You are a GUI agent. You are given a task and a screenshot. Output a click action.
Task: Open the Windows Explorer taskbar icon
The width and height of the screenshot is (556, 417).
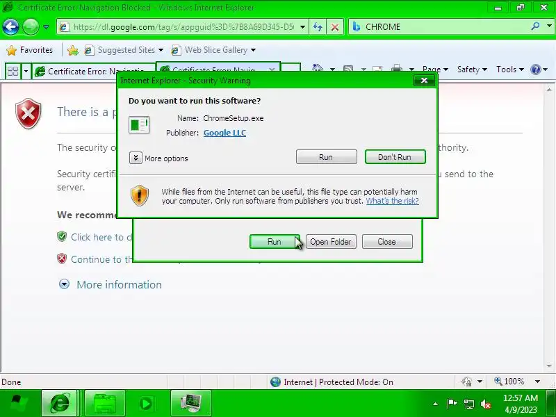pyautogui.click(x=105, y=403)
